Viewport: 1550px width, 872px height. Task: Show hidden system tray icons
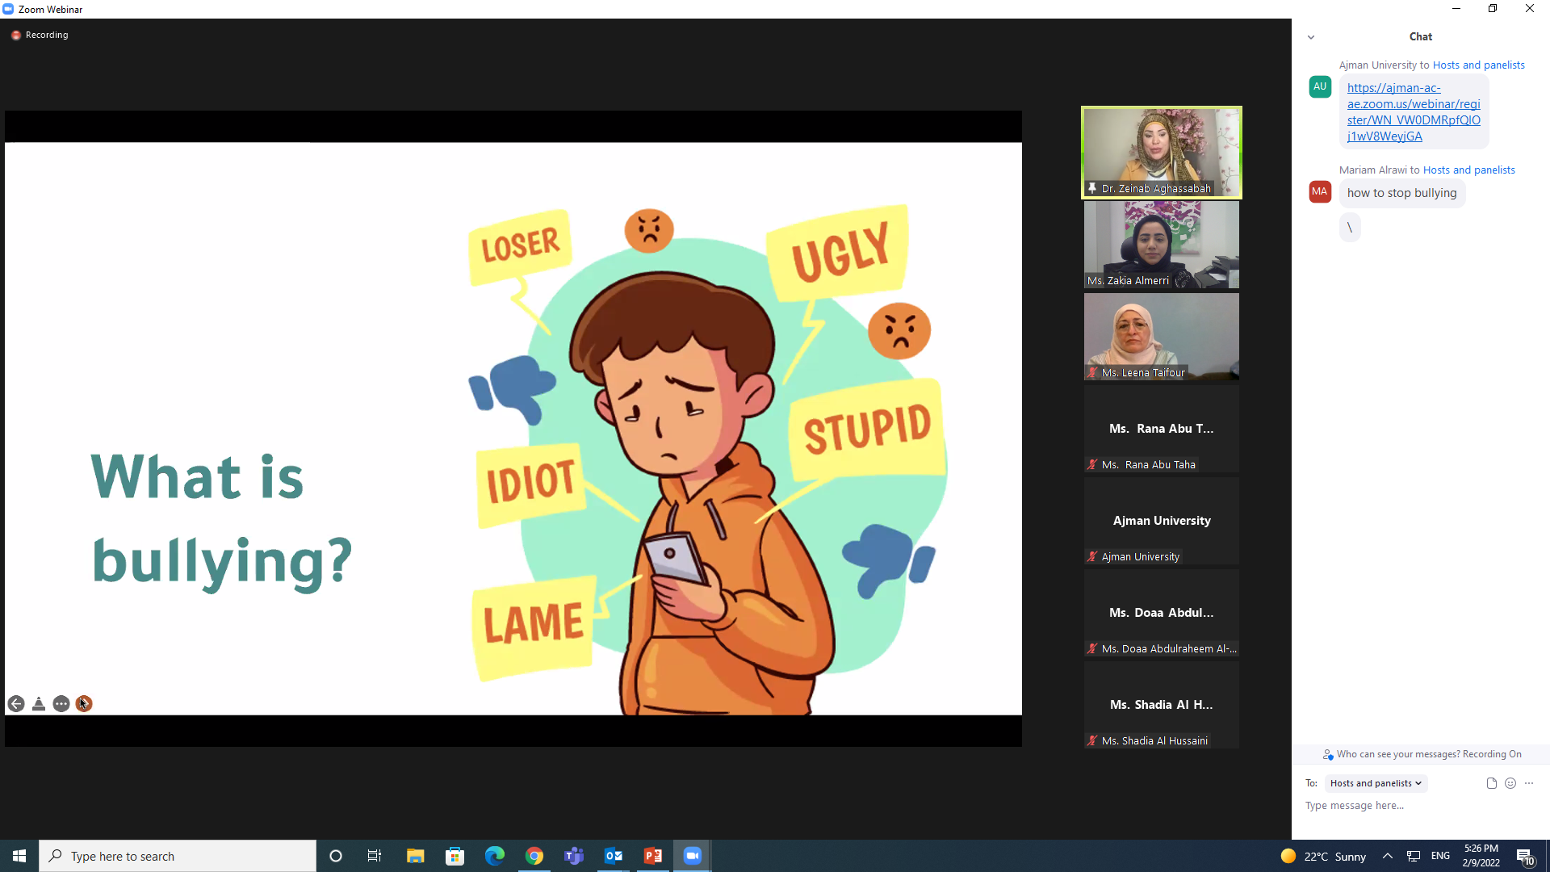point(1387,856)
